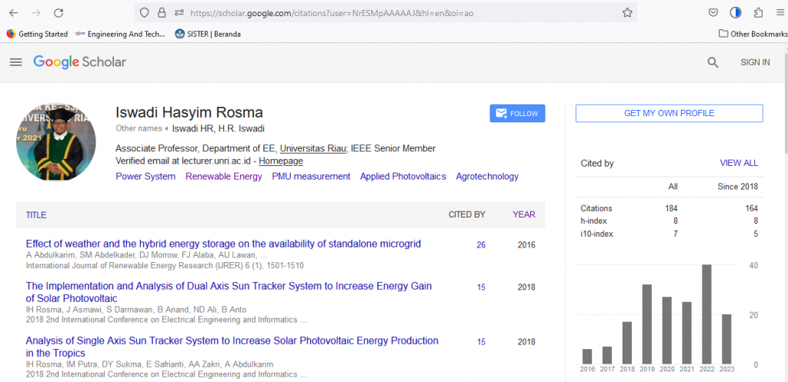This screenshot has width=788, height=382.
Task: Open the 15 citations link for Dual Axis article
Action: click(481, 287)
